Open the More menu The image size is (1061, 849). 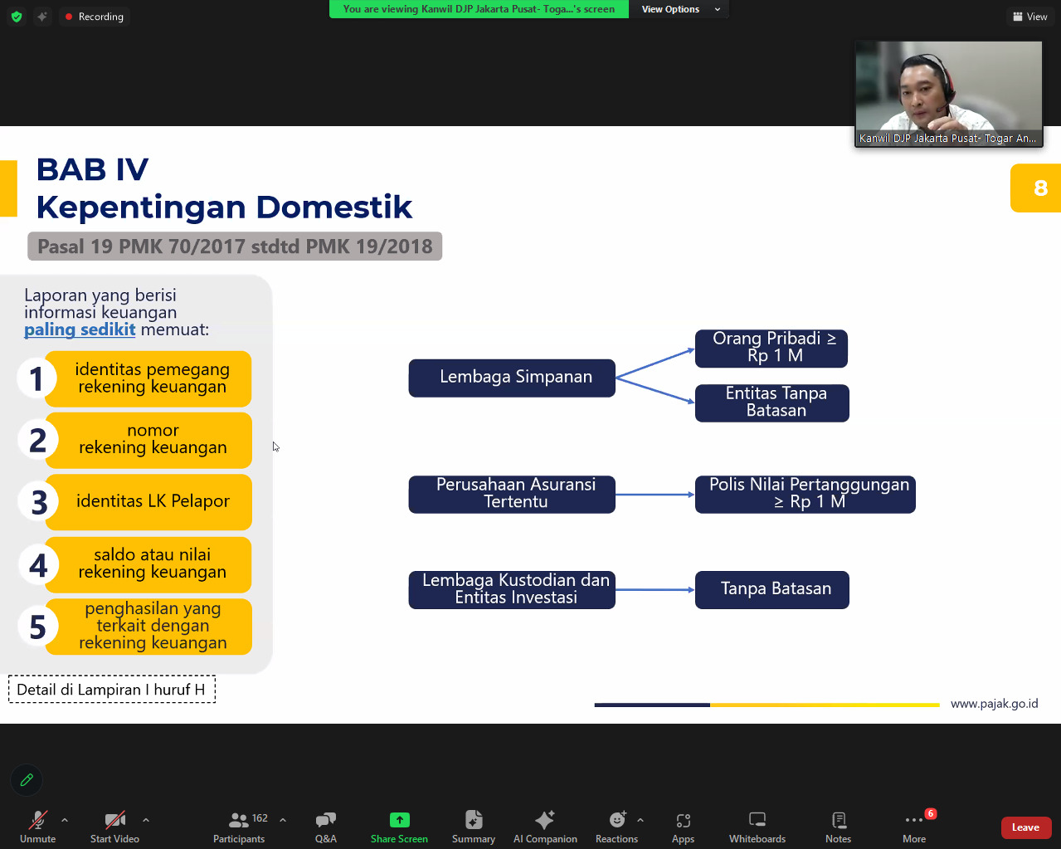pyautogui.click(x=914, y=827)
